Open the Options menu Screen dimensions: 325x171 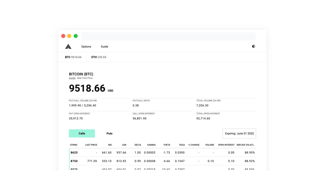click(86, 46)
